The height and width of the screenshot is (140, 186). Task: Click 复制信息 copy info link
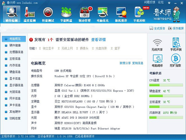pos(138,63)
